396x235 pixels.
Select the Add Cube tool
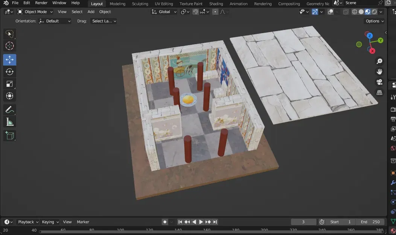(10, 136)
